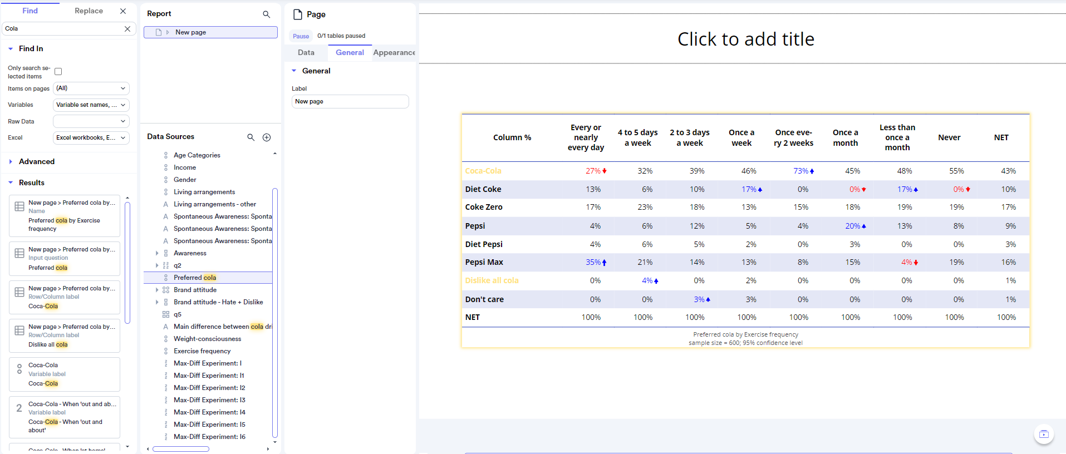The height and width of the screenshot is (454, 1066).
Task: Click the icon beside Brand attitude
Action: [x=166, y=290]
